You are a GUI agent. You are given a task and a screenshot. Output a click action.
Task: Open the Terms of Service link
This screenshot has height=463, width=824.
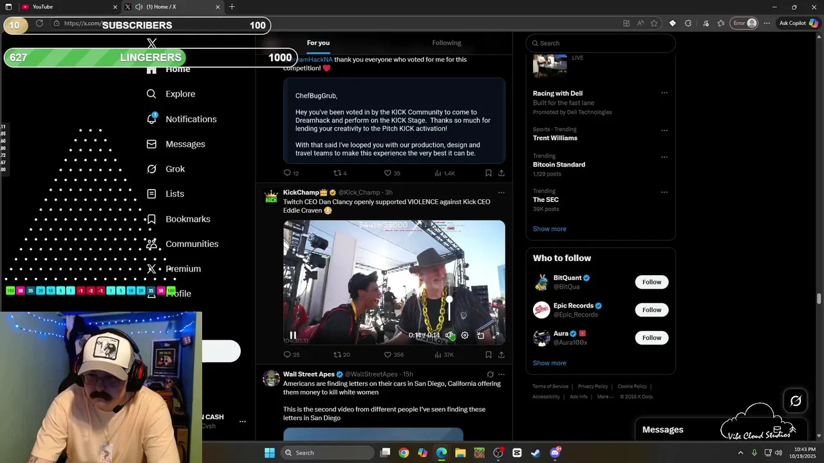click(550, 386)
